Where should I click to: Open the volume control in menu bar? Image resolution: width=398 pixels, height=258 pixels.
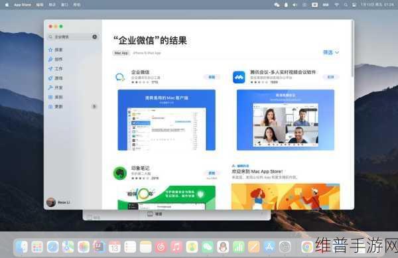click(295, 5)
